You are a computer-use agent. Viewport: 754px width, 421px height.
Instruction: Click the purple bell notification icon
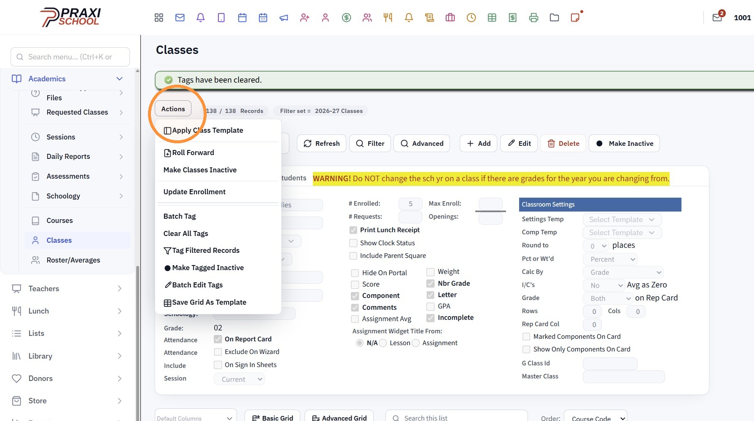[x=201, y=18]
